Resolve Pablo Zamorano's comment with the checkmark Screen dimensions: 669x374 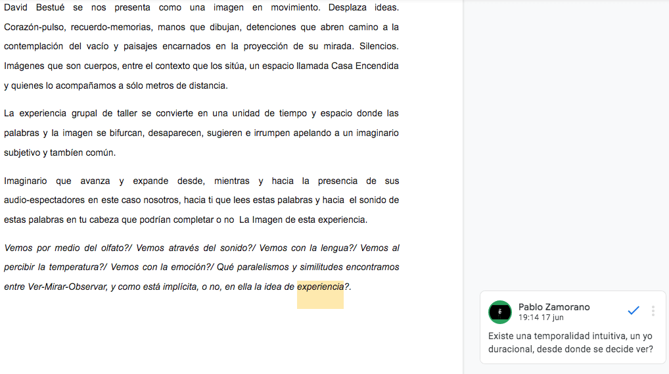click(634, 310)
